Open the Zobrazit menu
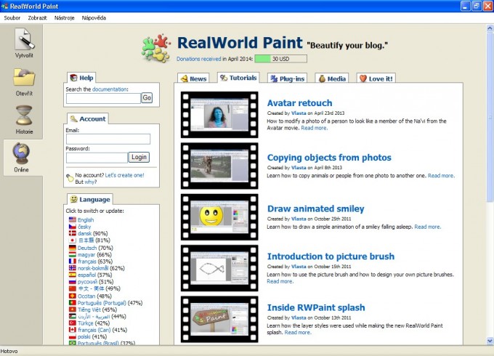The width and height of the screenshot is (494, 356). click(37, 18)
